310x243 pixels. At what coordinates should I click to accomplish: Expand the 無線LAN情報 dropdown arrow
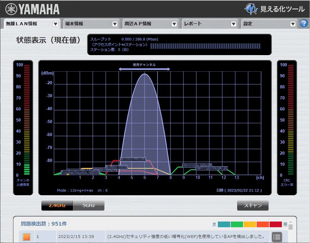point(56,24)
